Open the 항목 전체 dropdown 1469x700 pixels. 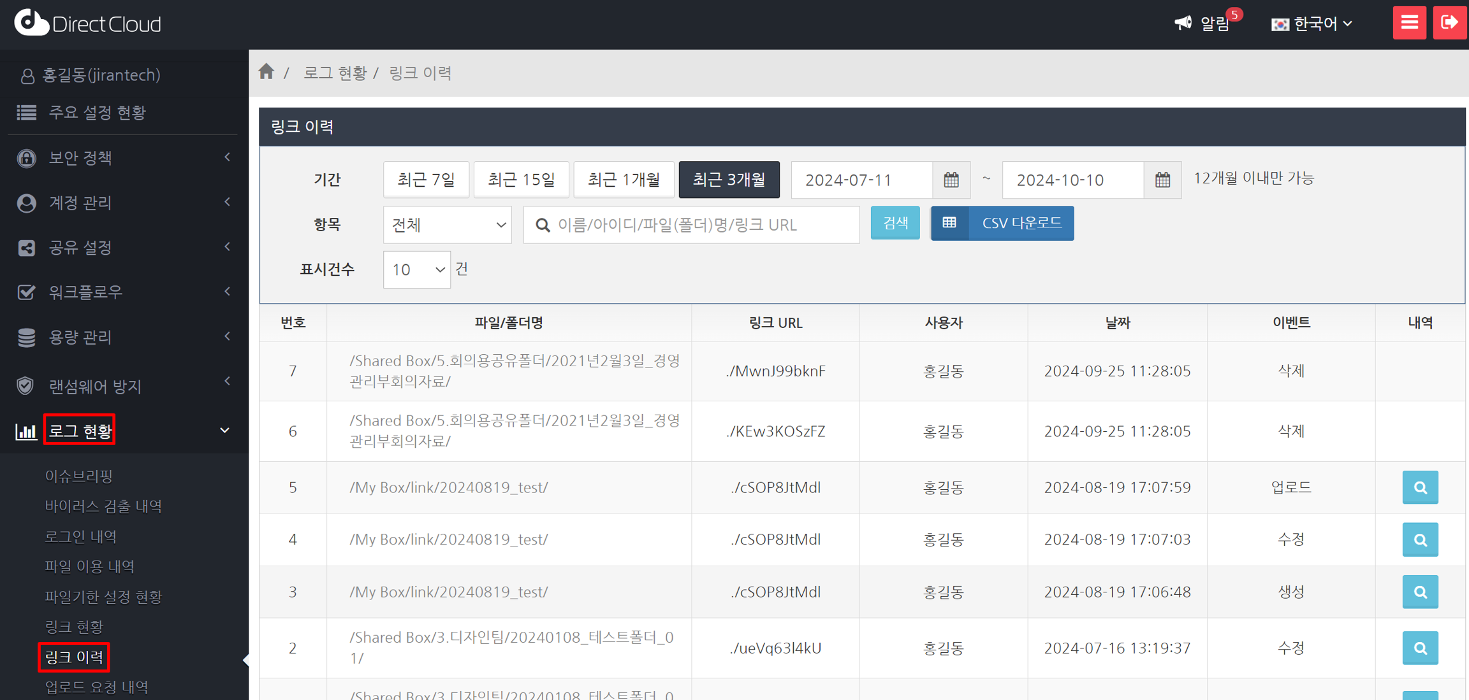click(447, 225)
